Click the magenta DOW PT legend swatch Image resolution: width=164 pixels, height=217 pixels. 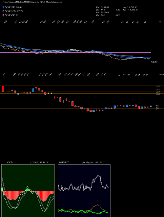click(4, 15)
